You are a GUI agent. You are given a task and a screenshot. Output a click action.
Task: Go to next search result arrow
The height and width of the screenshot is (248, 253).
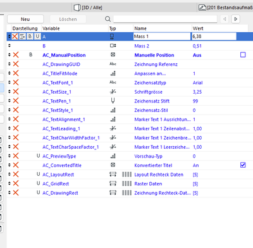coord(235,19)
